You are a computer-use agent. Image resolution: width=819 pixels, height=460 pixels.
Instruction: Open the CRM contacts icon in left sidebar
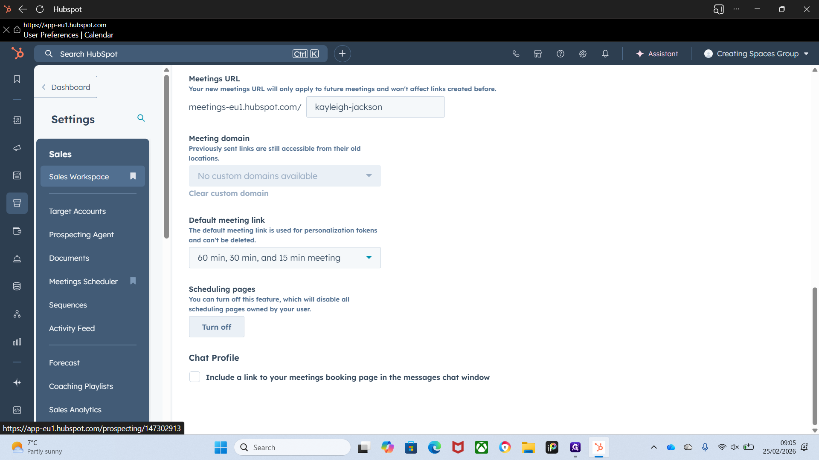pos(17,120)
